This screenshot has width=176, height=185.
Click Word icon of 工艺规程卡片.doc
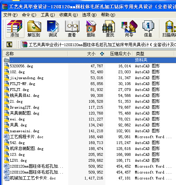pos(7,137)
